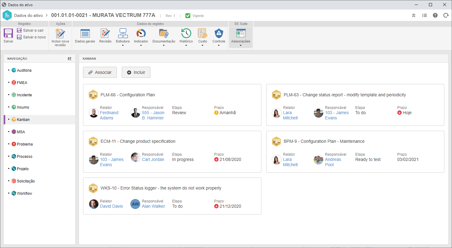Click 103 - James Evans link on ECM-11 card
452x248 pixels.
click(112, 162)
